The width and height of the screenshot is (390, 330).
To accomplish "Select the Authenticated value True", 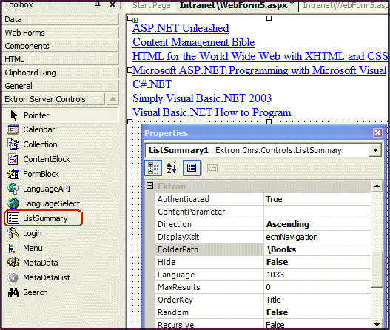I will tap(317, 199).
